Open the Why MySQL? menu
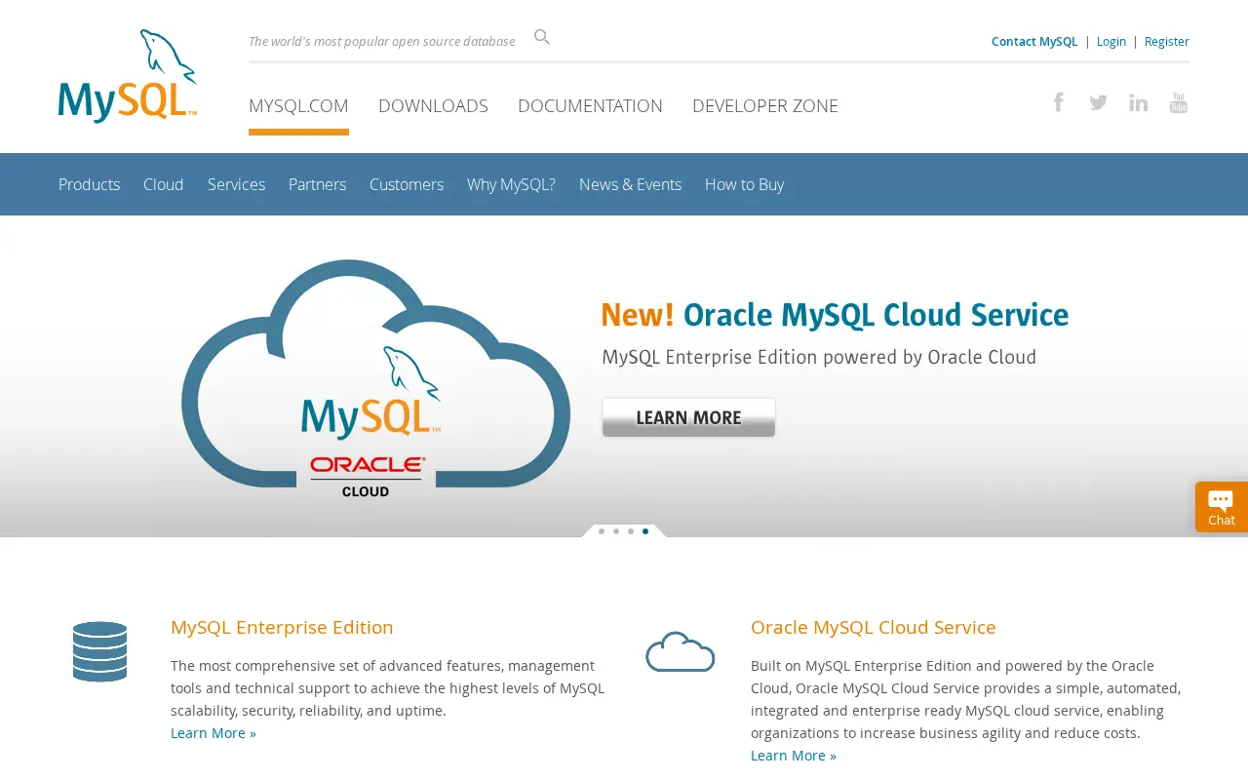 point(511,184)
